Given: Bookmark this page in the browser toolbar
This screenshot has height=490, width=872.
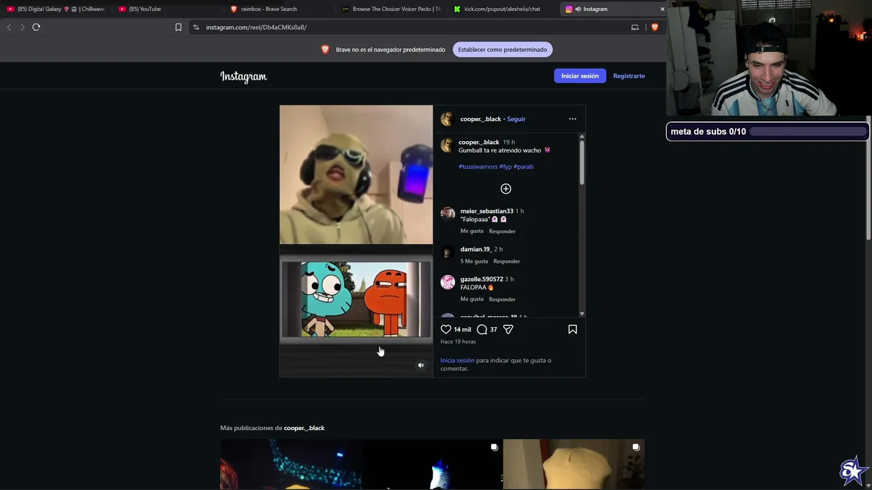Looking at the screenshot, I should (x=178, y=27).
